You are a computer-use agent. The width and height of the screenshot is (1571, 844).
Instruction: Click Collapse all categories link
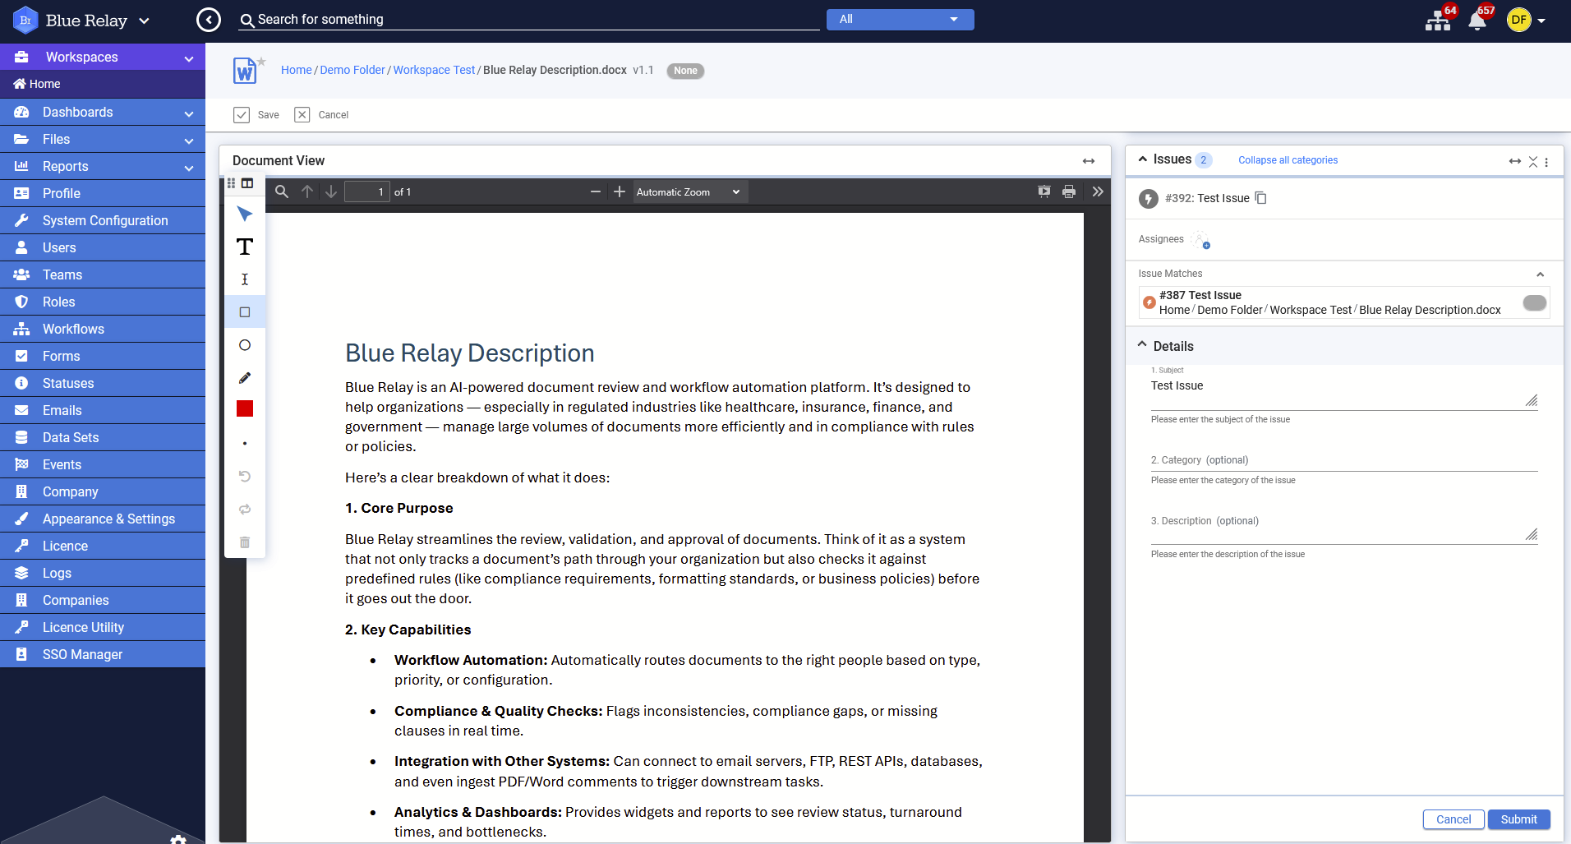[x=1288, y=160]
